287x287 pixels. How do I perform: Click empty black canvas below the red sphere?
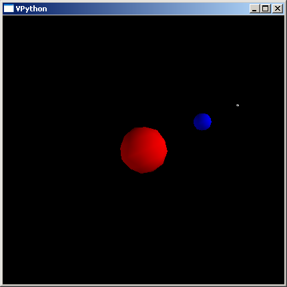tap(143, 222)
